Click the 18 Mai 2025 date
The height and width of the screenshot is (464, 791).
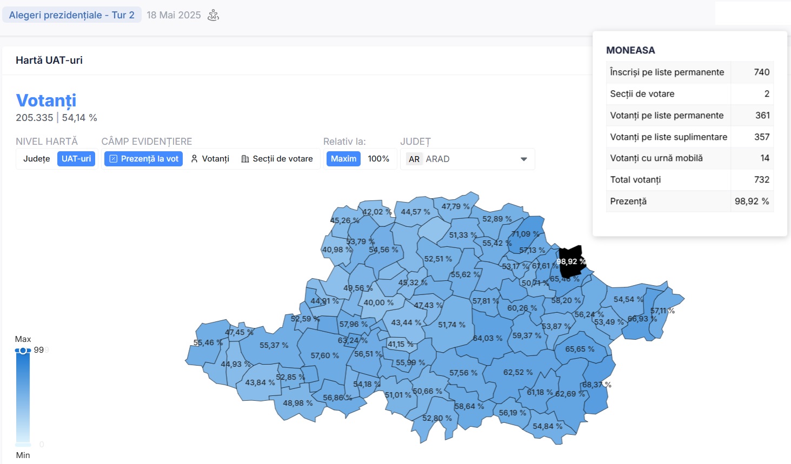click(174, 15)
